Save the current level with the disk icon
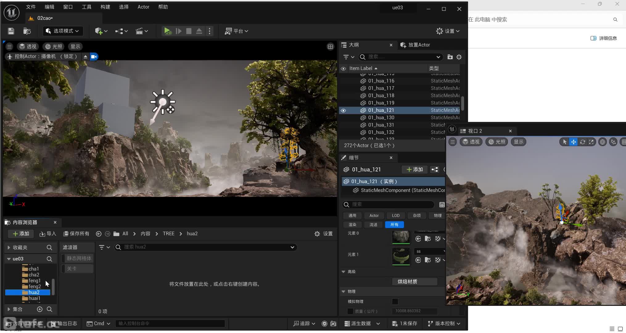This screenshot has height=333, width=626. 11,31
